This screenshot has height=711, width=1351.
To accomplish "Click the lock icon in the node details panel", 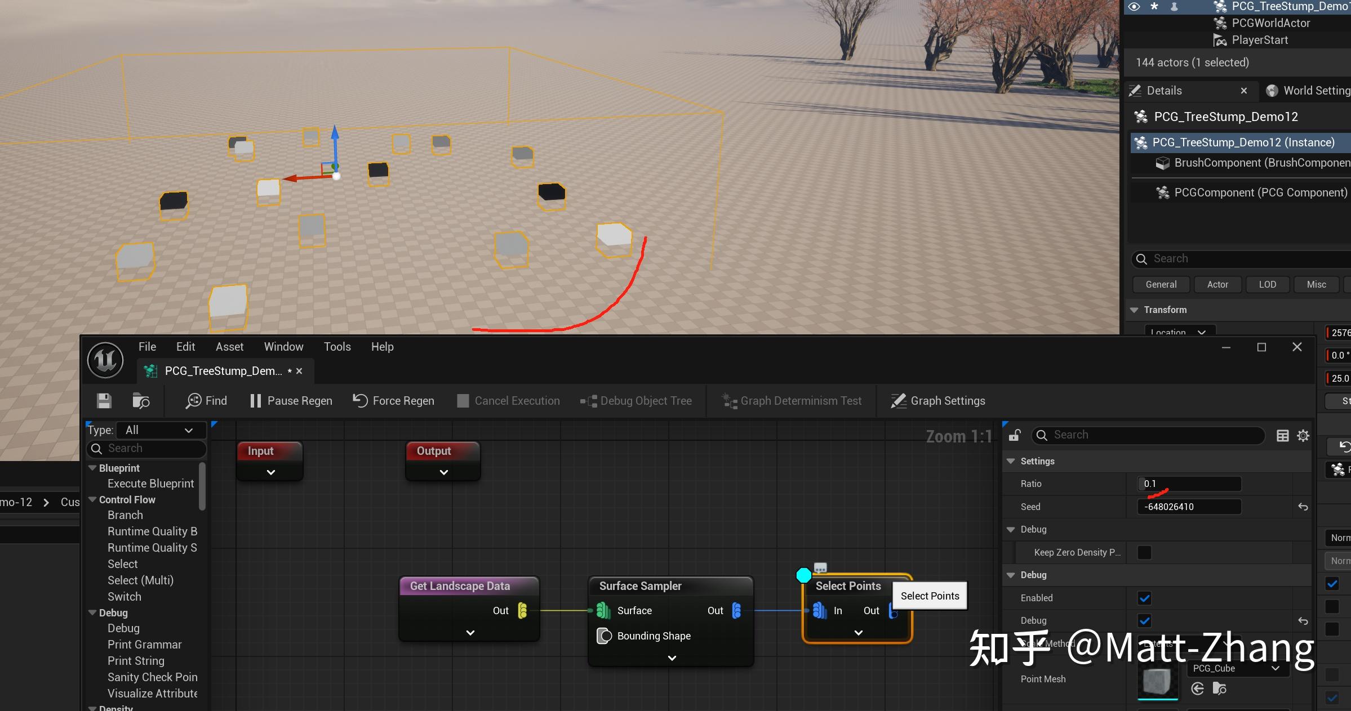I will pyautogui.click(x=1015, y=435).
